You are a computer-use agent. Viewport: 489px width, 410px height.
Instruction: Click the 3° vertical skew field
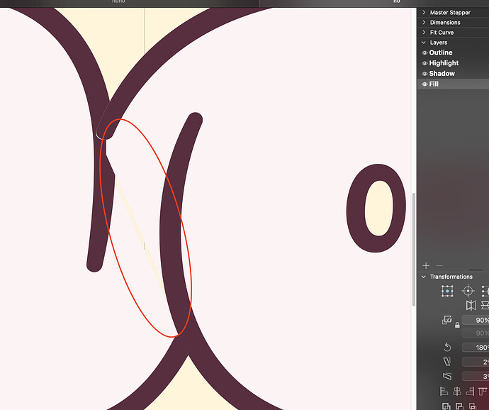coord(476,376)
